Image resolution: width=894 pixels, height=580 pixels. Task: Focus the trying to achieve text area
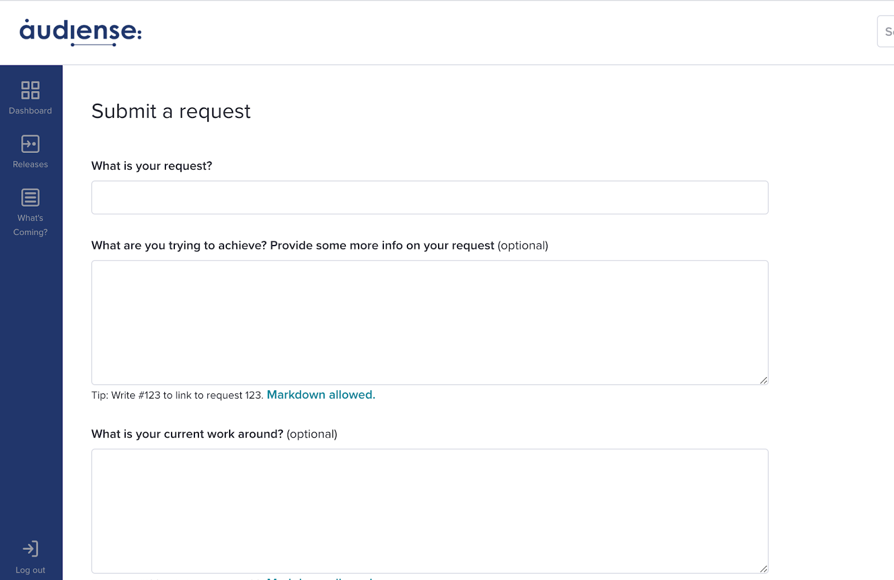430,322
